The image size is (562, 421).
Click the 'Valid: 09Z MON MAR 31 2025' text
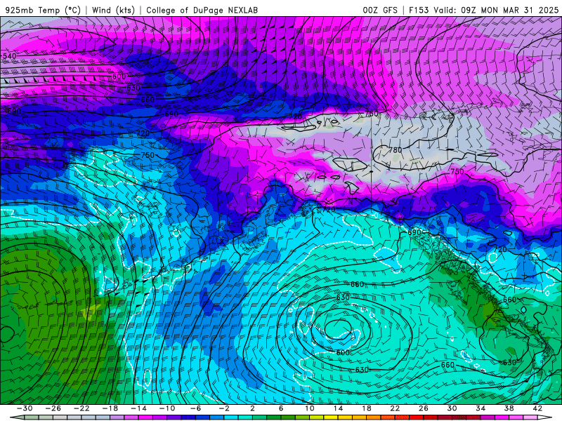coord(496,10)
